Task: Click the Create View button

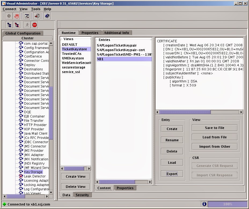Action: click(x=76, y=177)
